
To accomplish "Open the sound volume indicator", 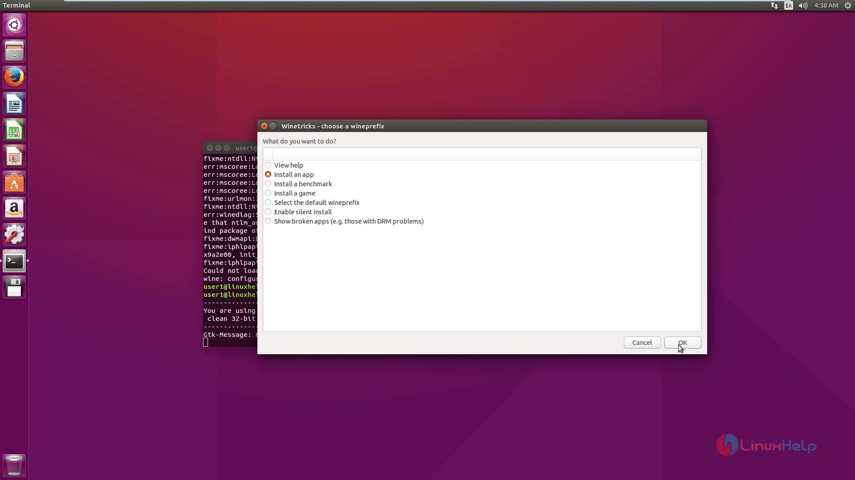I will [x=803, y=5].
